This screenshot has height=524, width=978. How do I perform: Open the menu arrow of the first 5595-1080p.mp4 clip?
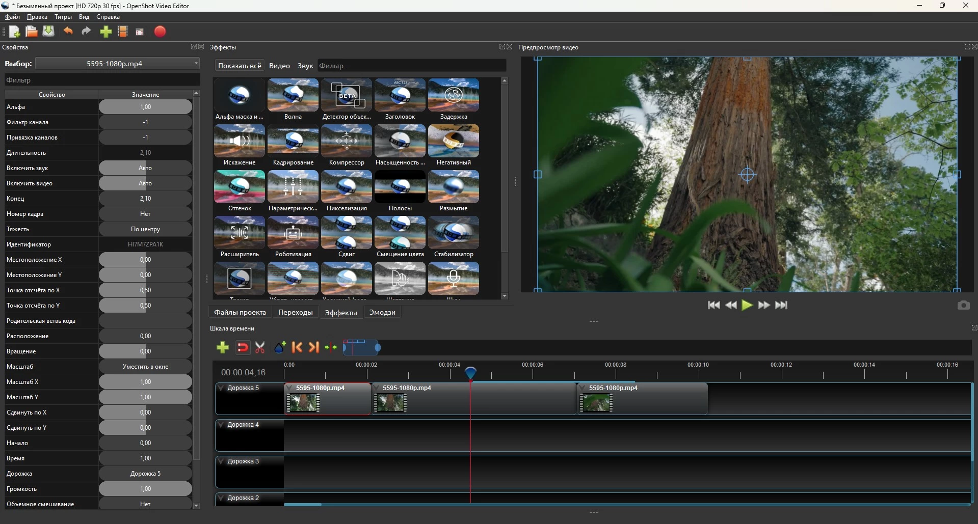[x=290, y=388]
